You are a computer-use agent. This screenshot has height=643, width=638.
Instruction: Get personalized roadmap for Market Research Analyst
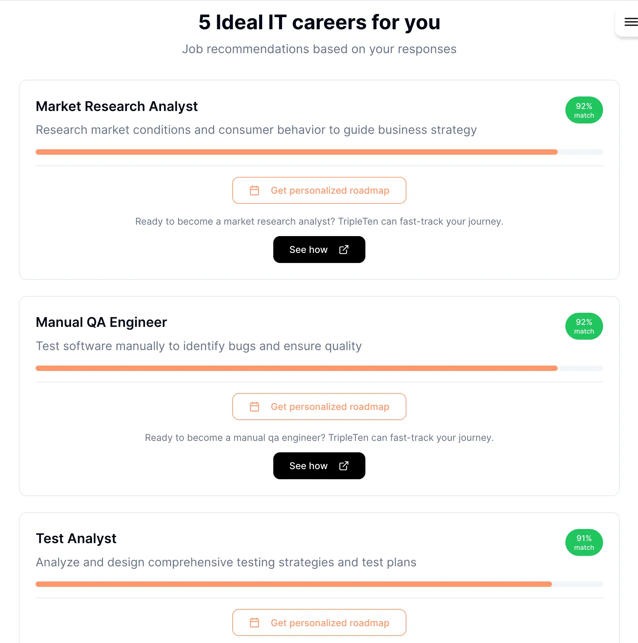319,190
